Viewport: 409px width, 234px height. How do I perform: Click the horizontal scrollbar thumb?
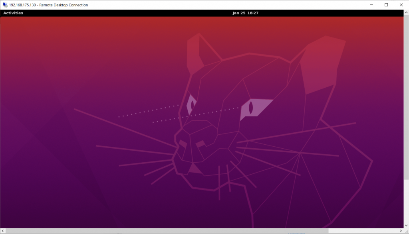[167, 231]
